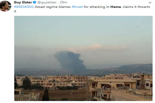Click the Guy Elster display name
The height and width of the screenshot is (103, 155).
coord(23,2)
